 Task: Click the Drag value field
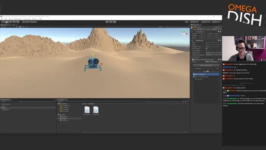(x=214, y=45)
